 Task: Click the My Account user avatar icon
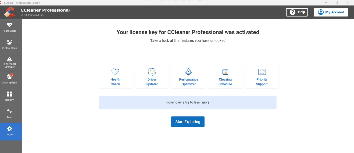click(x=321, y=12)
